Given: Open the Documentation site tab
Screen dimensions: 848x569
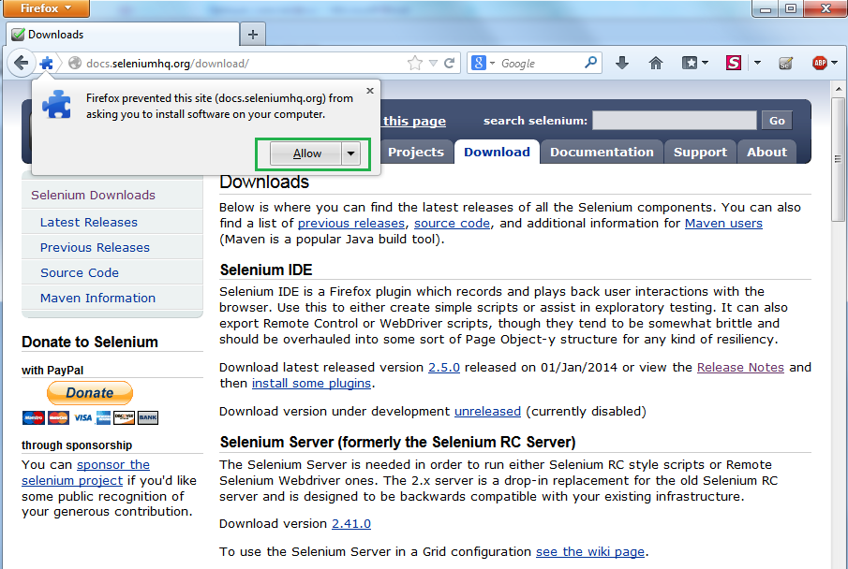Looking at the screenshot, I should coord(602,152).
